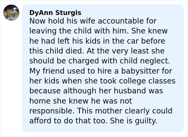Click the 'Sturgis' surname text
Screen dimensions: 188x137
[x=68, y=13]
